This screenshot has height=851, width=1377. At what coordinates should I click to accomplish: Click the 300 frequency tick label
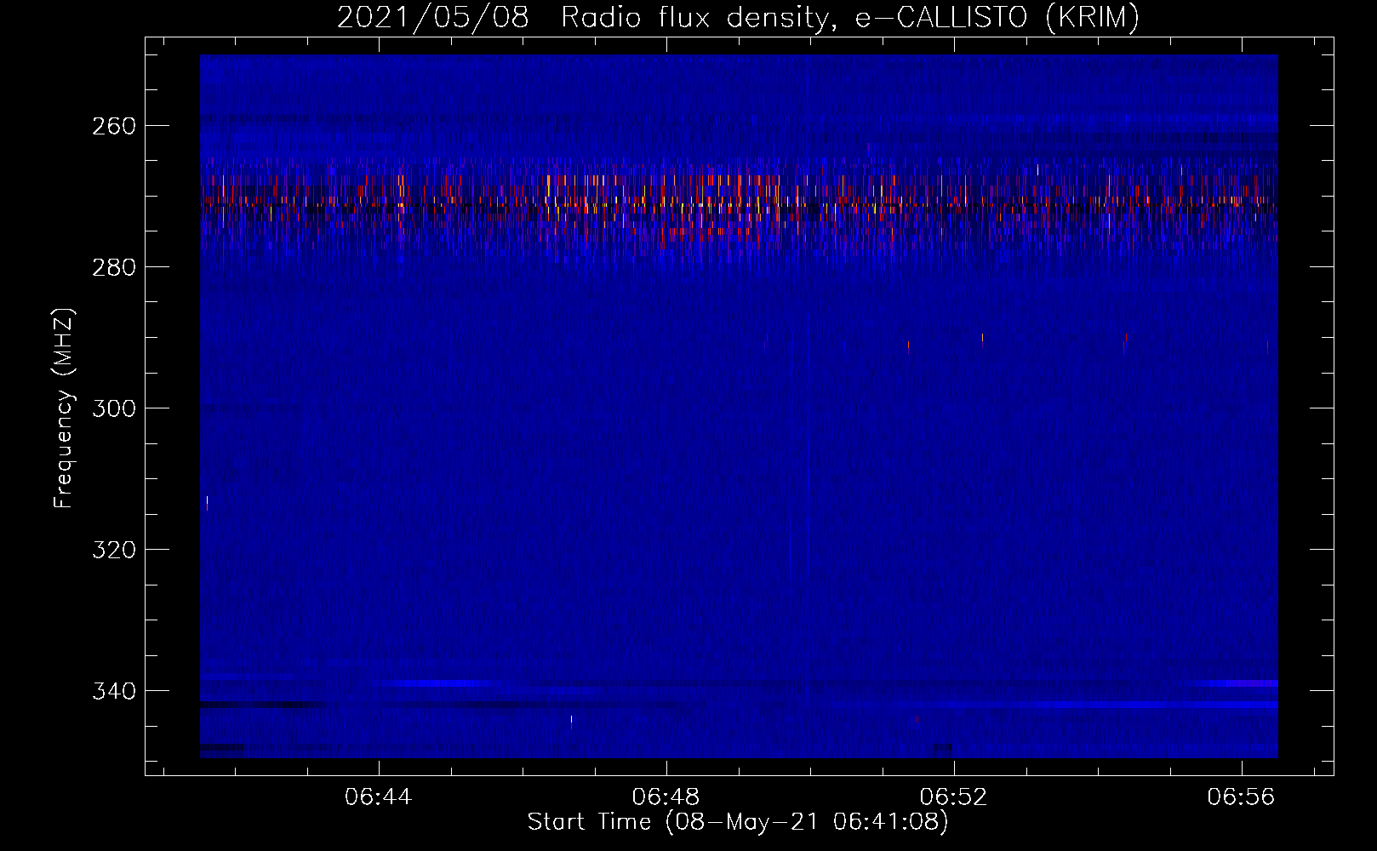pyautogui.click(x=113, y=408)
